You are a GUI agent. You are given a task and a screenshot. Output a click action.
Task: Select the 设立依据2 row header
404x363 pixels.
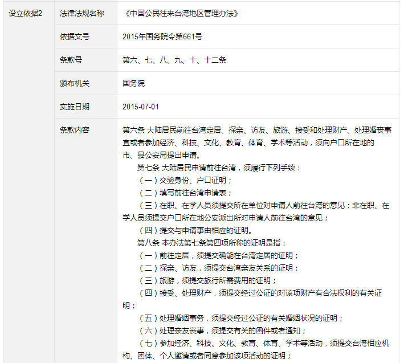click(25, 13)
